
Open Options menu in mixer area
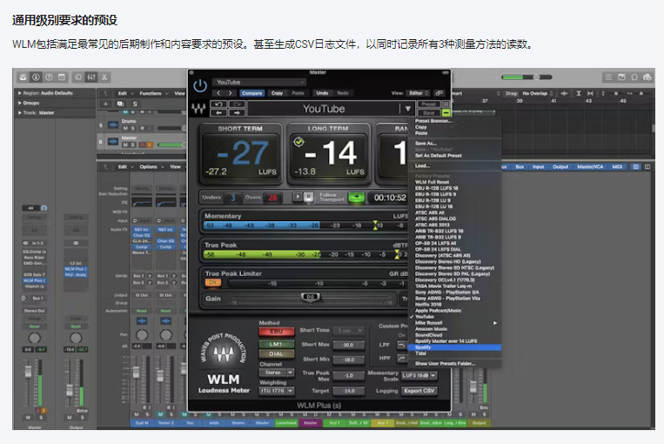point(151,167)
